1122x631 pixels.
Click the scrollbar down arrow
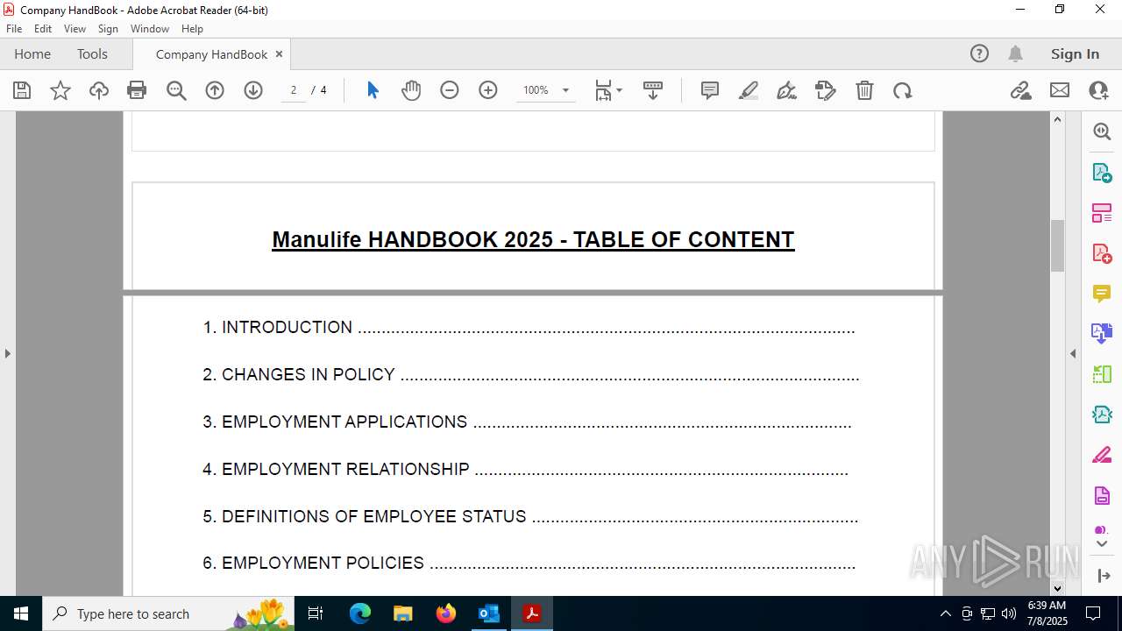click(x=1057, y=589)
